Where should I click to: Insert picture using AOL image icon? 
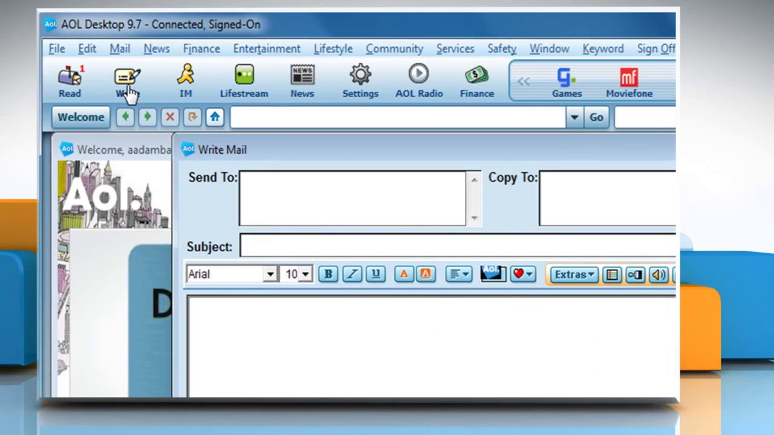493,274
